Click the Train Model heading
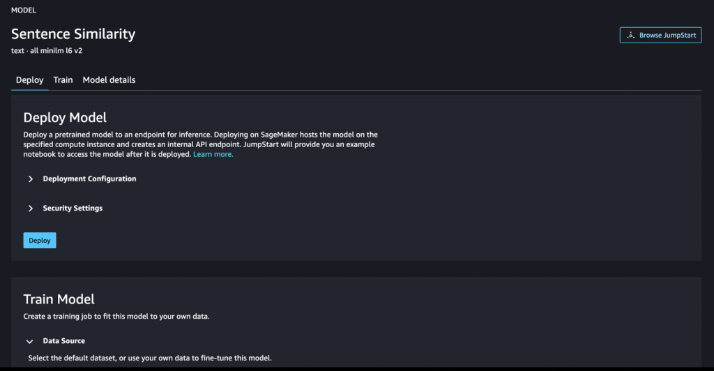This screenshot has height=371, width=714. tap(59, 299)
